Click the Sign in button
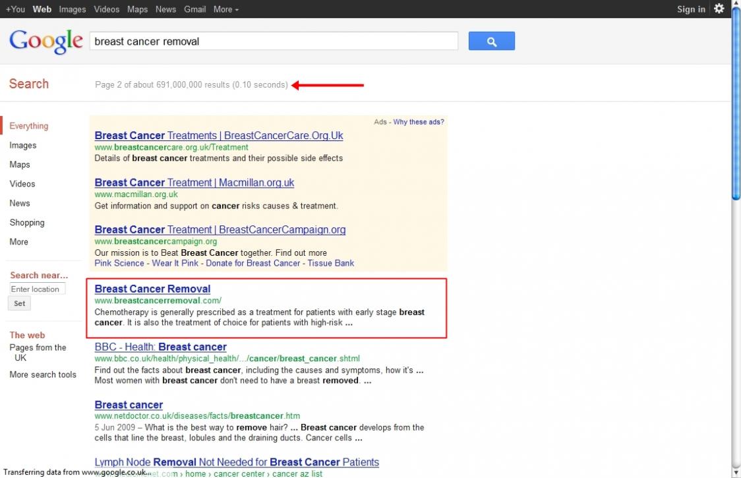Viewport: 741px width, 478px height. (x=690, y=9)
